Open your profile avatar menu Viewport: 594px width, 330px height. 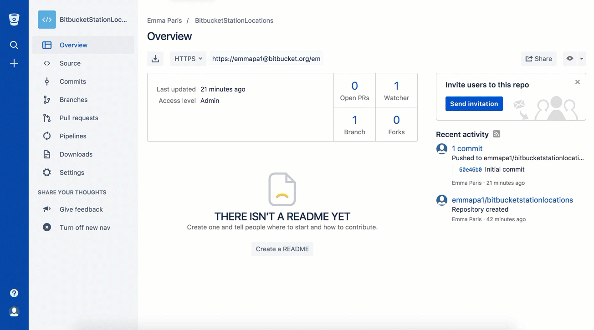14,311
